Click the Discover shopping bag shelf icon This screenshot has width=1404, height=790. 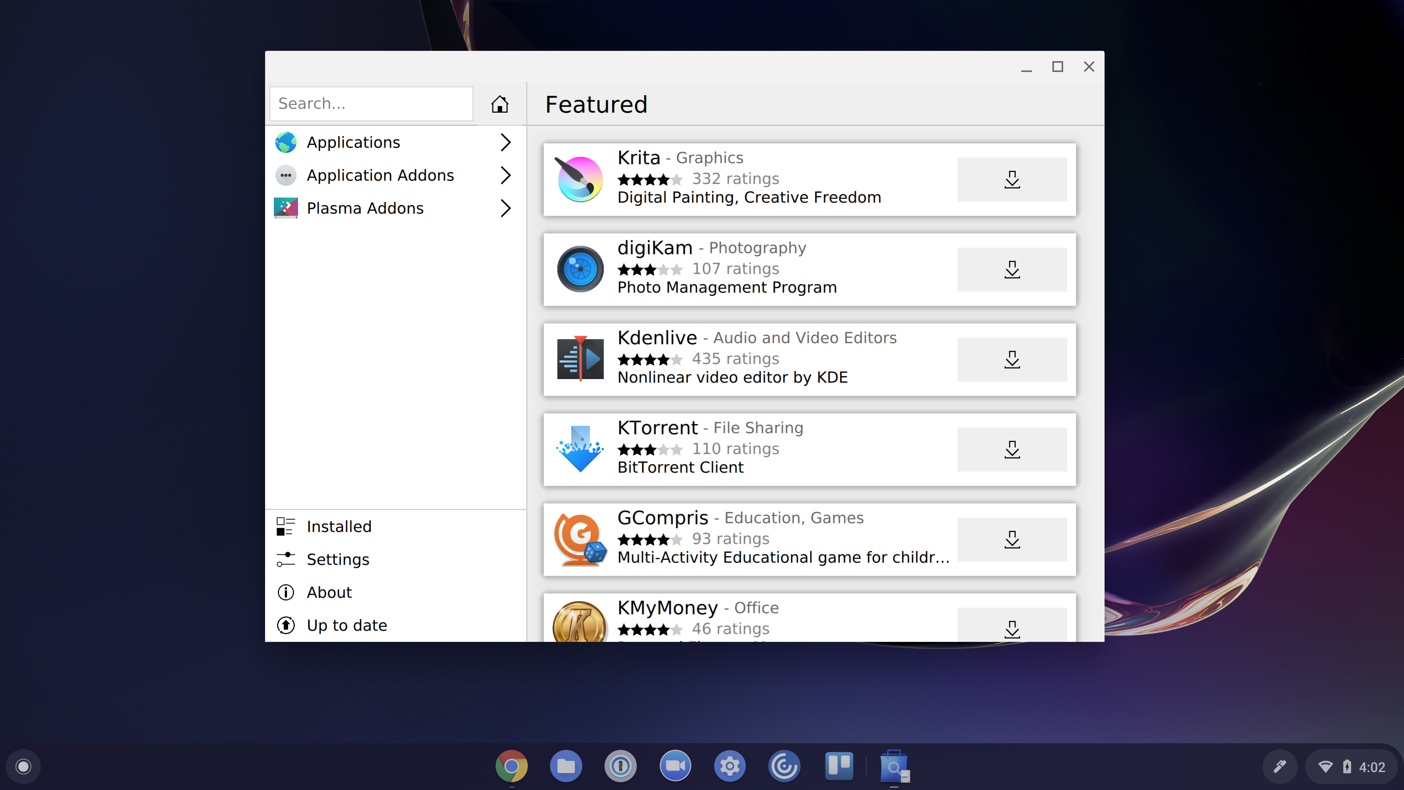click(894, 767)
